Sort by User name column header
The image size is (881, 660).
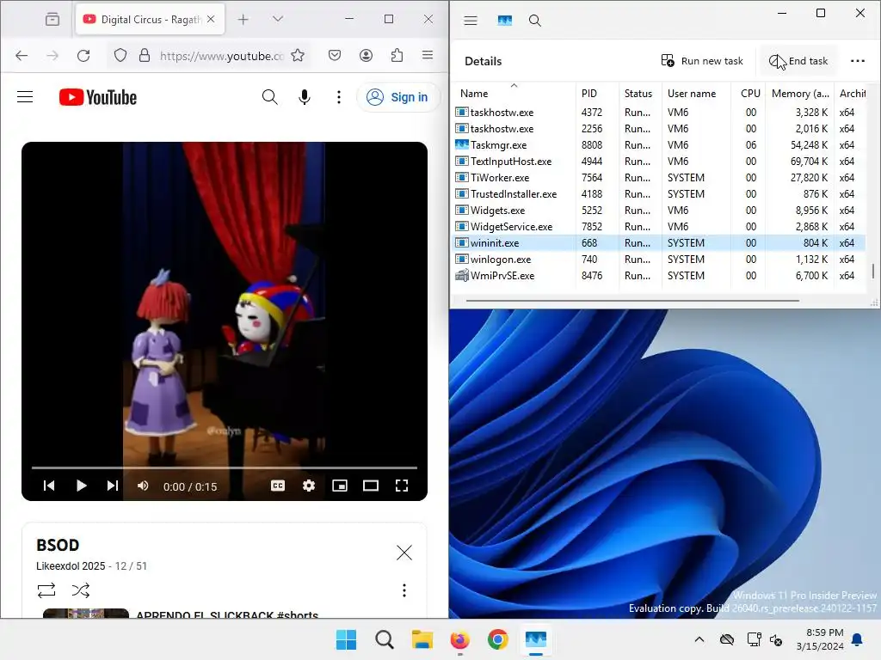pyautogui.click(x=696, y=93)
